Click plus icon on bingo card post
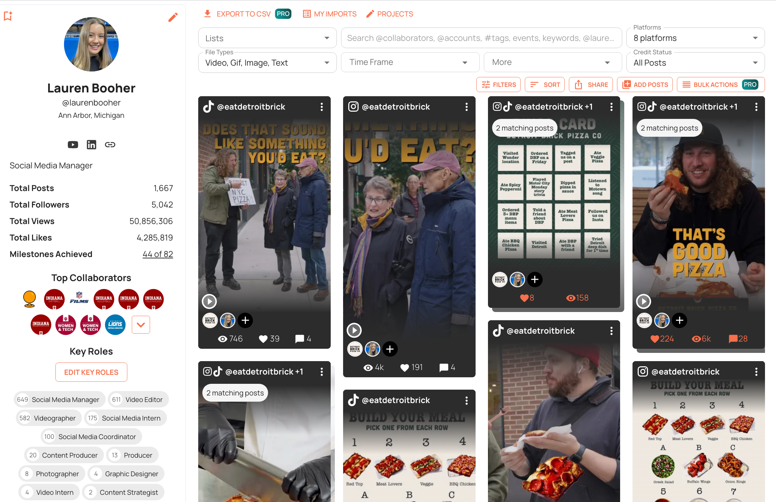 tap(535, 280)
